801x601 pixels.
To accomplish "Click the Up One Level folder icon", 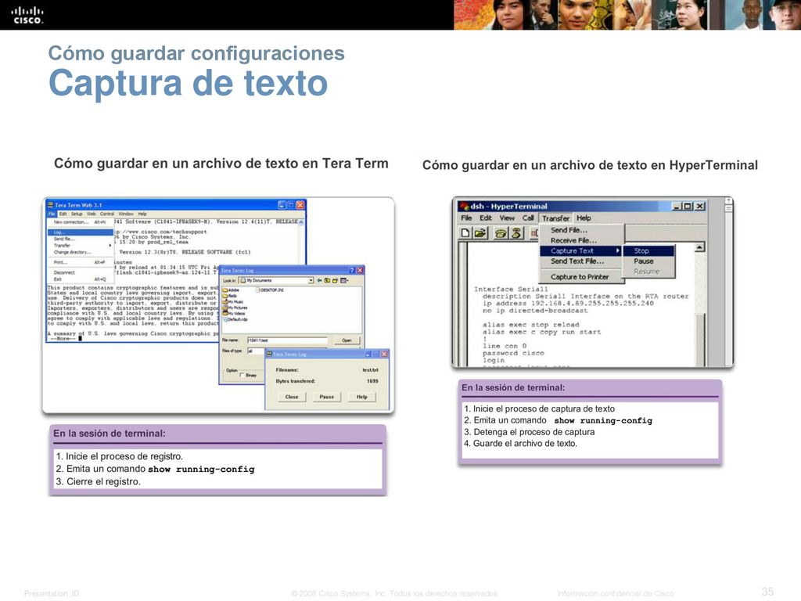I will [x=328, y=281].
